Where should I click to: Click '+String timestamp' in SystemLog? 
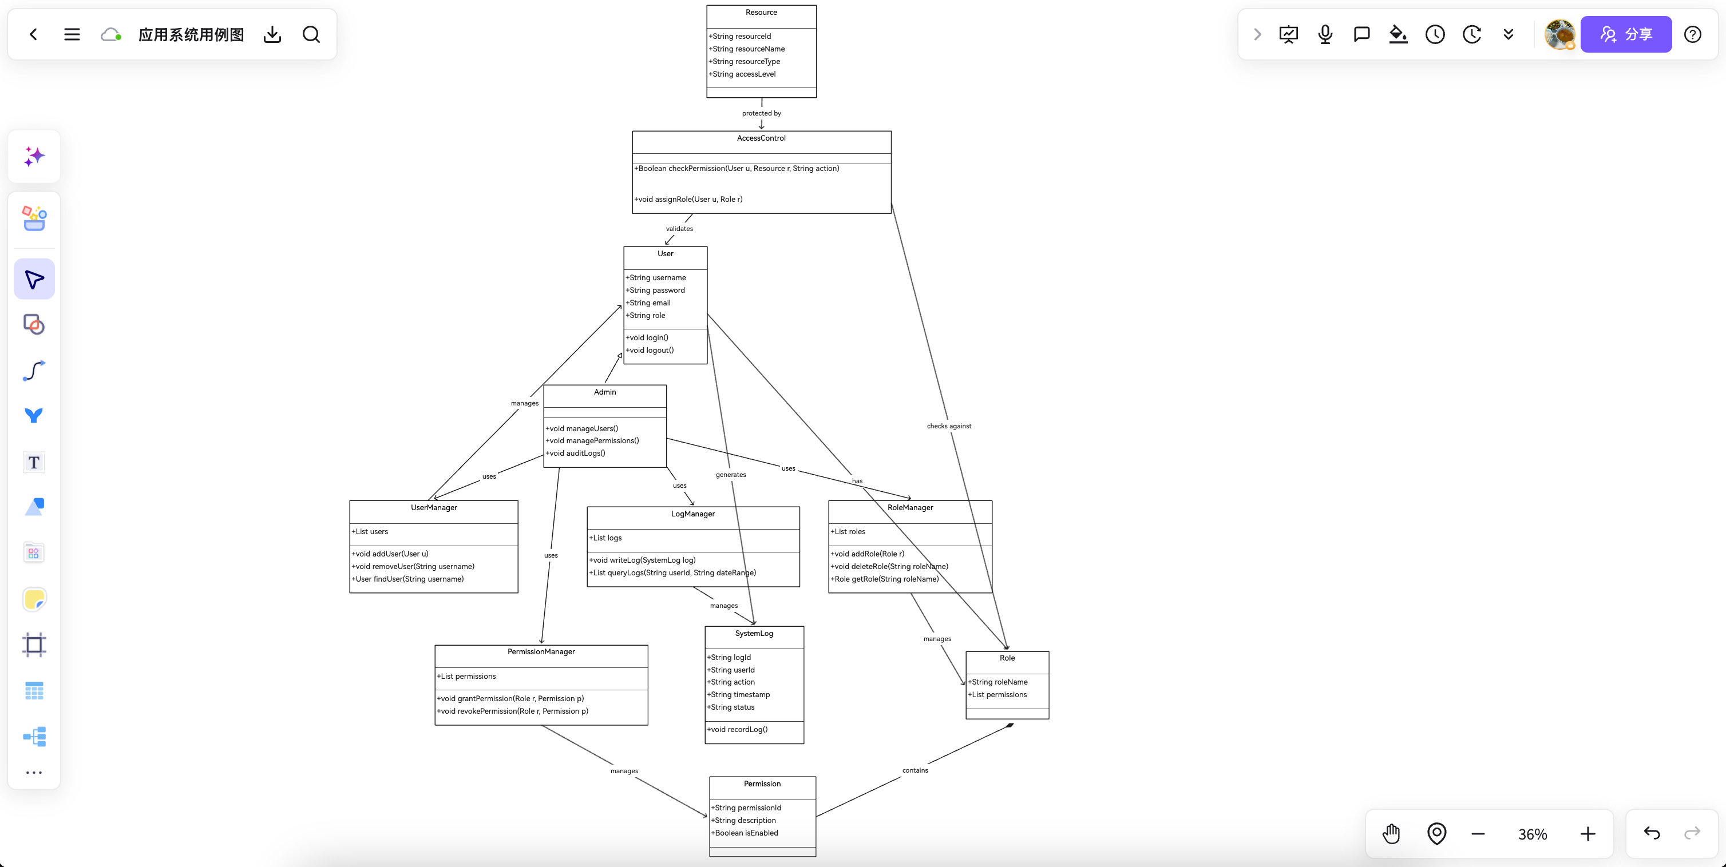point(738,695)
